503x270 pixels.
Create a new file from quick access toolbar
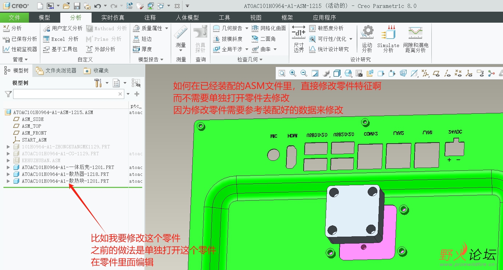(x=40, y=6)
